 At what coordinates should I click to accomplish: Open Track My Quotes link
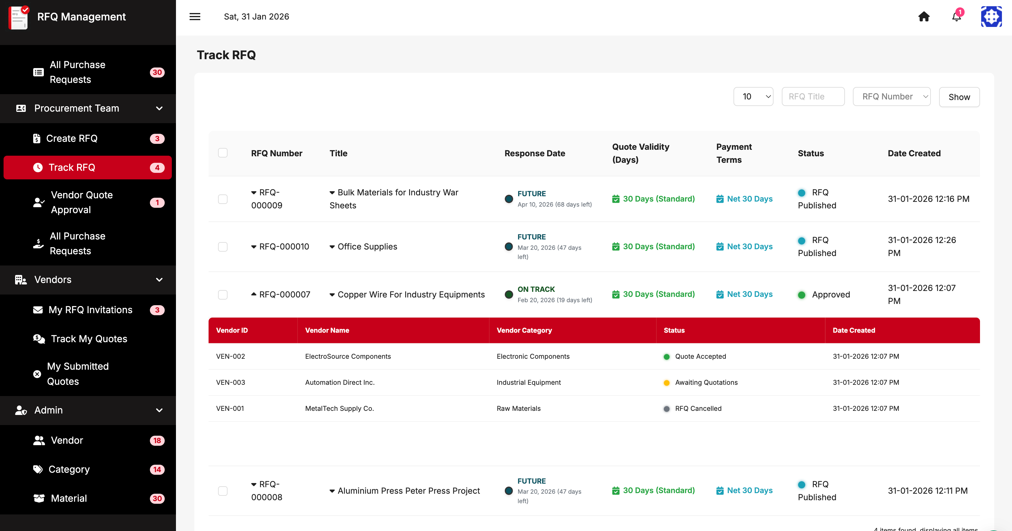click(x=89, y=339)
